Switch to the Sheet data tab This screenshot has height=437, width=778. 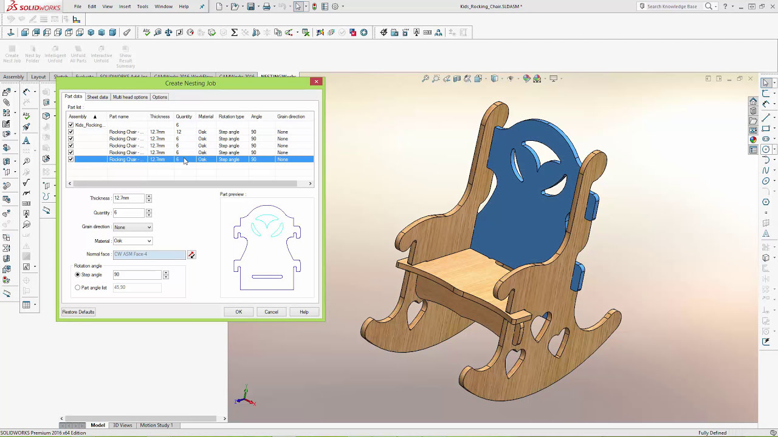point(97,97)
